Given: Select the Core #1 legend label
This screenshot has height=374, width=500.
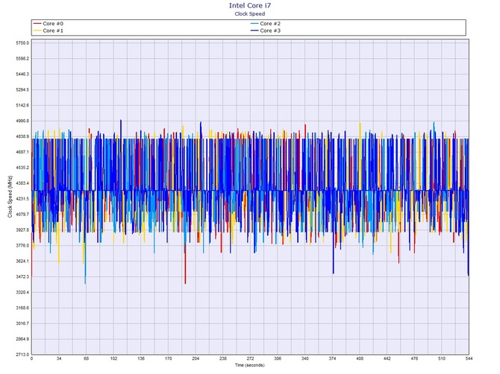Looking at the screenshot, I should tap(54, 30).
